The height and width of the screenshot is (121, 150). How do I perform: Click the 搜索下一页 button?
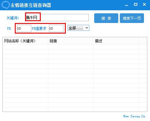click(x=132, y=18)
